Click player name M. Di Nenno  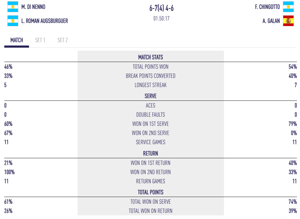click(x=33, y=7)
